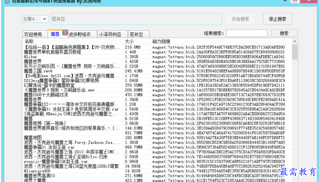
Task: Sort by the 名称 column header
Action: coord(72,41)
